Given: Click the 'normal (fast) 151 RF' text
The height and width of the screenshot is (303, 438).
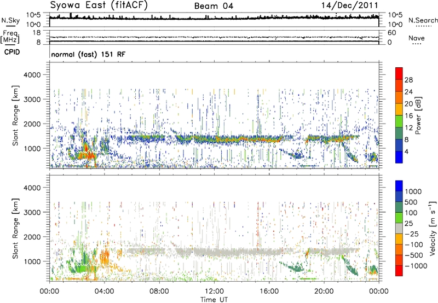Looking at the screenshot, I should [88, 54].
